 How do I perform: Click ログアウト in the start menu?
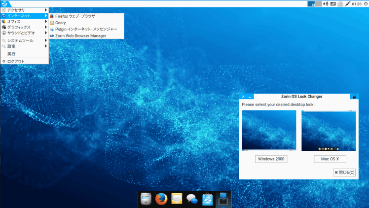(x=25, y=61)
